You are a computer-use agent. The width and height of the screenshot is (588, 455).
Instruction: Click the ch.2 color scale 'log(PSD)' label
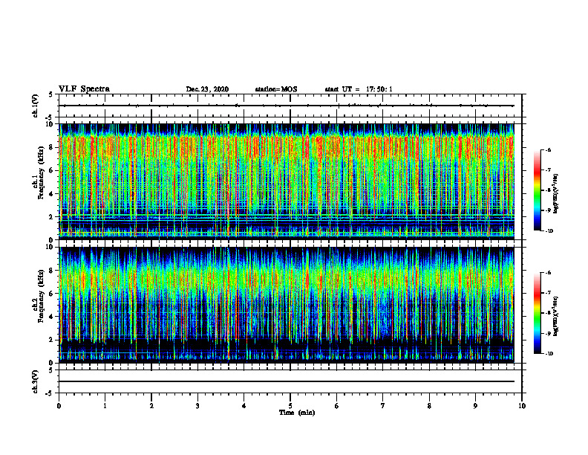pos(557,317)
